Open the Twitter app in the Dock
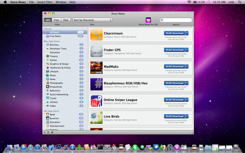This screenshot has width=245, height=153. pyautogui.click(x=156, y=147)
